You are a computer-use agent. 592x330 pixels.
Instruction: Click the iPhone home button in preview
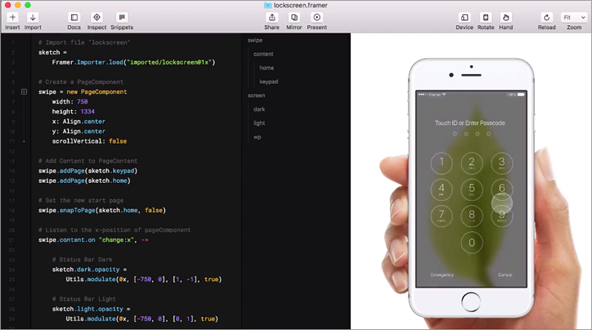[471, 302]
